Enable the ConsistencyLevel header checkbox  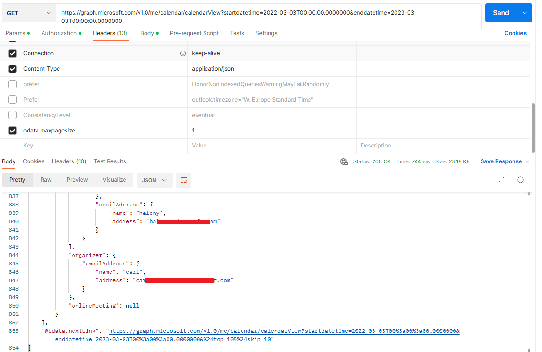13,115
